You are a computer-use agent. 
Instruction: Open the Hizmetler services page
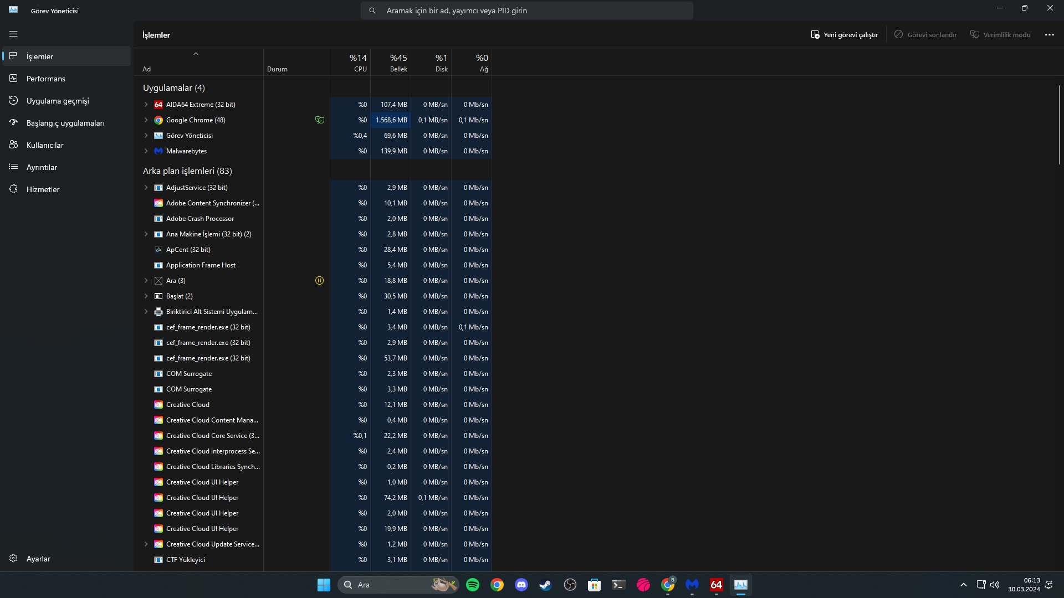pos(43,189)
